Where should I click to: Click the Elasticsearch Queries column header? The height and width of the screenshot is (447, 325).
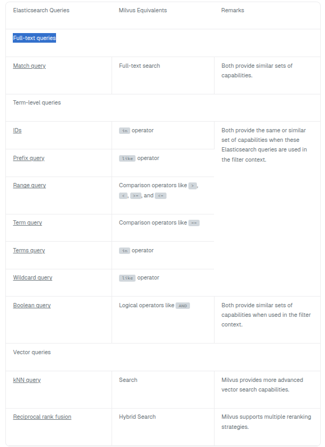coord(41,11)
